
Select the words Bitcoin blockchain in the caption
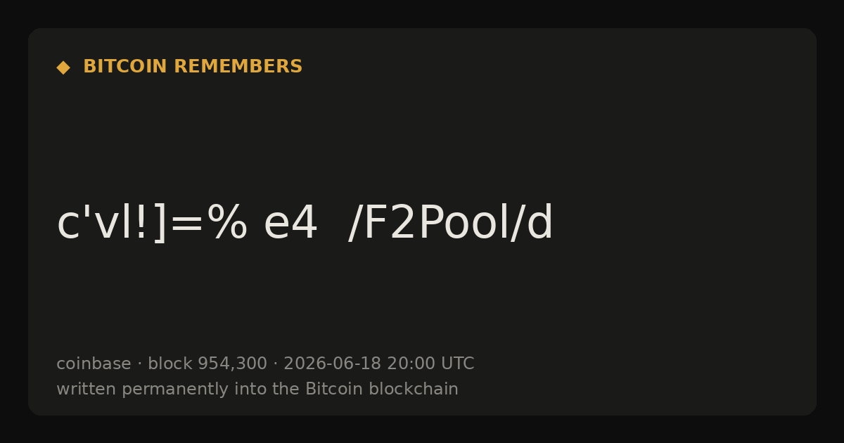pos(382,389)
